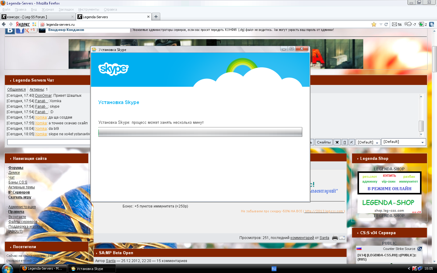Reload the page with the refresh icon

pos(386,24)
